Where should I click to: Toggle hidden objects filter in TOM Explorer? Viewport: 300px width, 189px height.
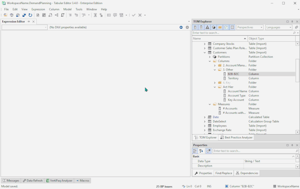click(226, 27)
